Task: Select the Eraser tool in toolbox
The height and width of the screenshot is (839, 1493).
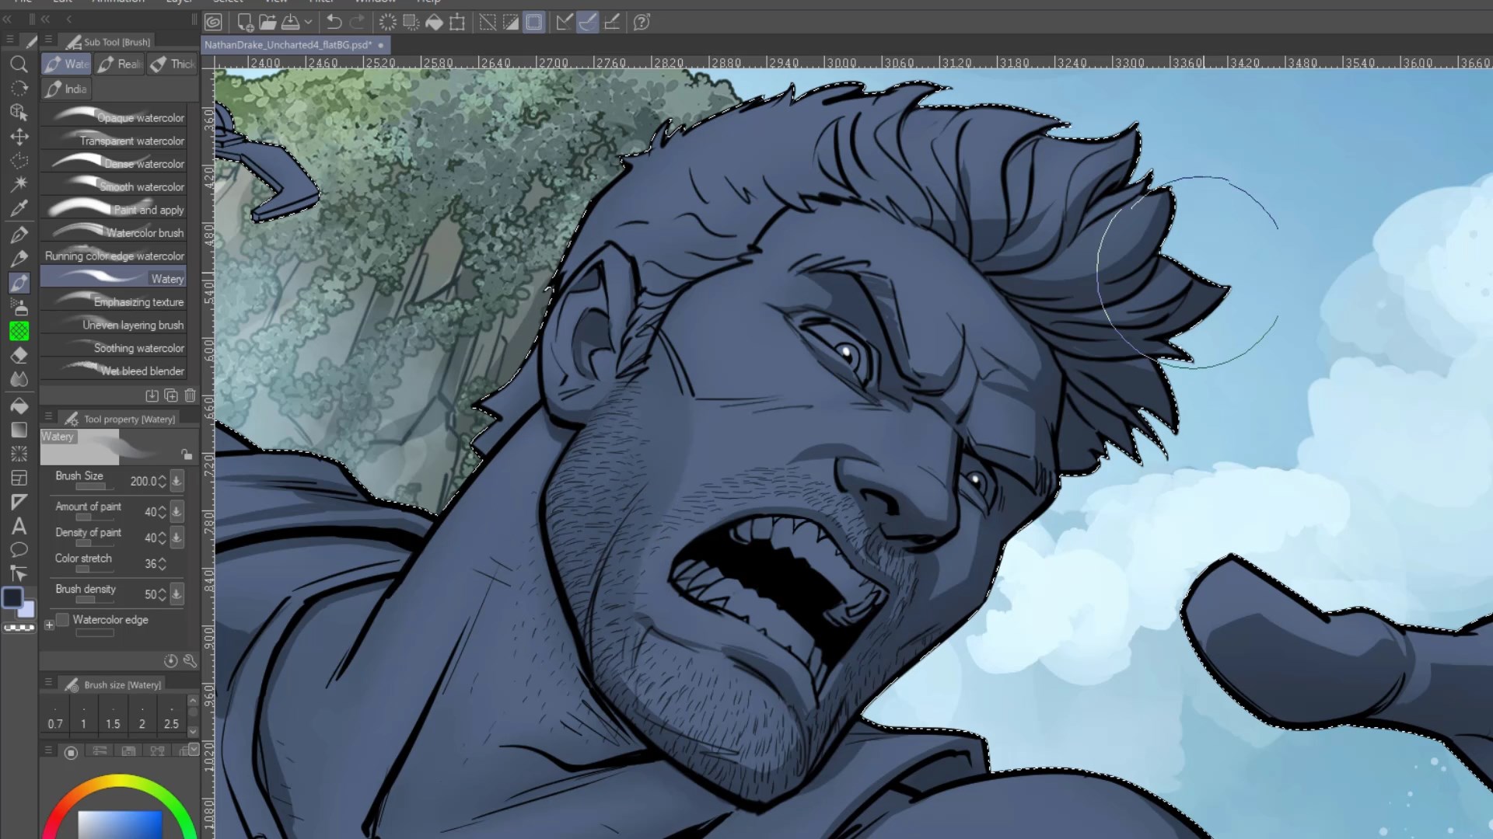Action: click(x=19, y=355)
